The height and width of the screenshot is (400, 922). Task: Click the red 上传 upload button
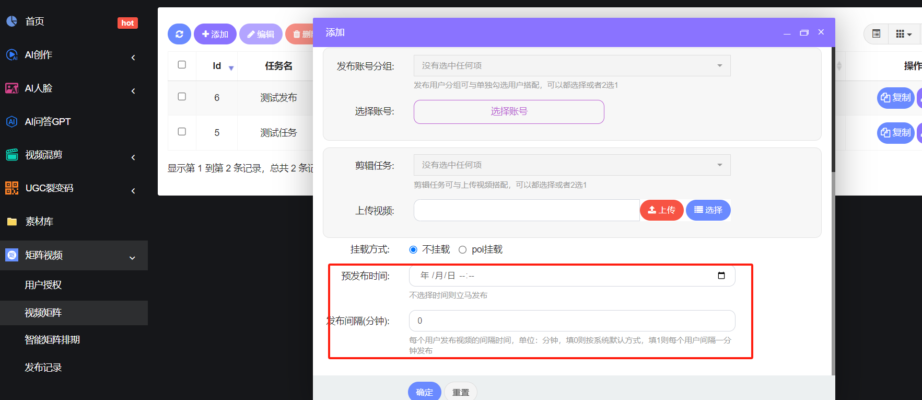tap(661, 210)
